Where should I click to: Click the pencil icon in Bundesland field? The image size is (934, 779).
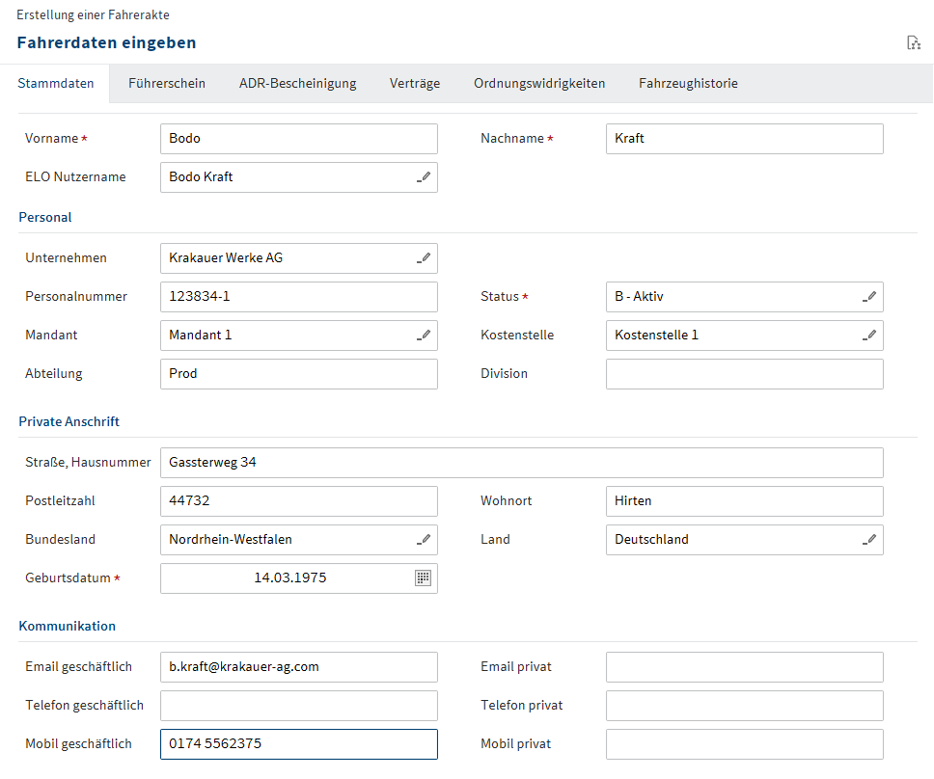(x=423, y=540)
